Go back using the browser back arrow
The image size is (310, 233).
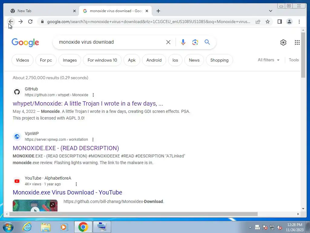point(11,22)
